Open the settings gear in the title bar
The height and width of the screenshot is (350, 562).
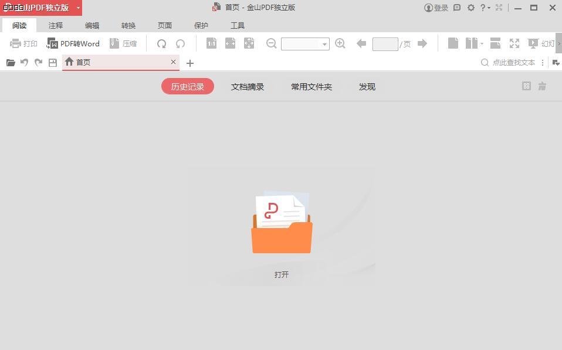coord(471,8)
